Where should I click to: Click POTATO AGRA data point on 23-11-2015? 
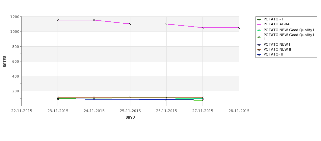58,20
